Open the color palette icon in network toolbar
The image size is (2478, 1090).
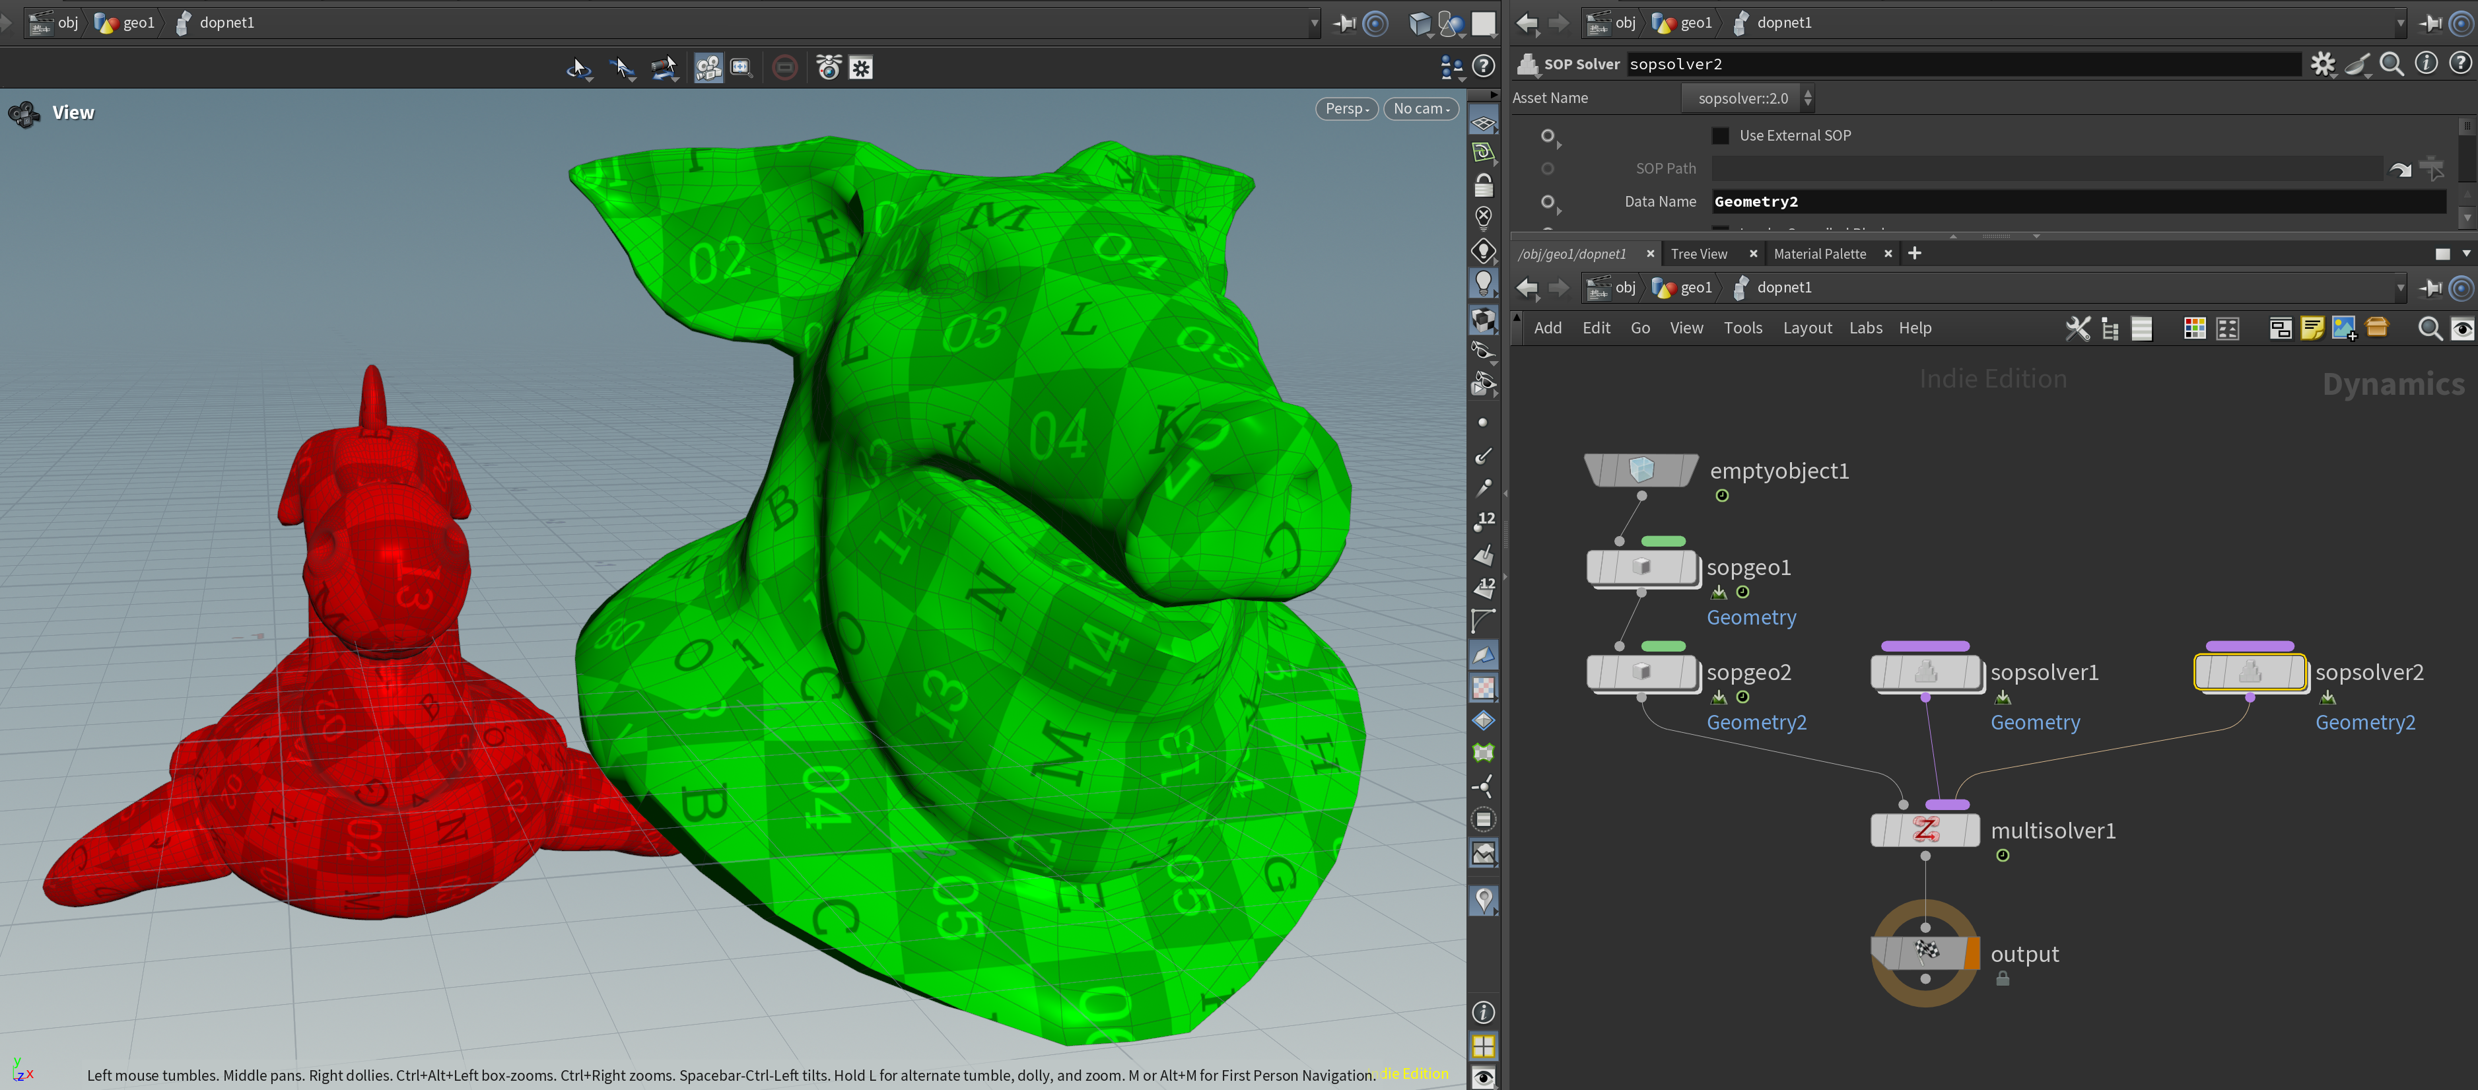[2194, 328]
